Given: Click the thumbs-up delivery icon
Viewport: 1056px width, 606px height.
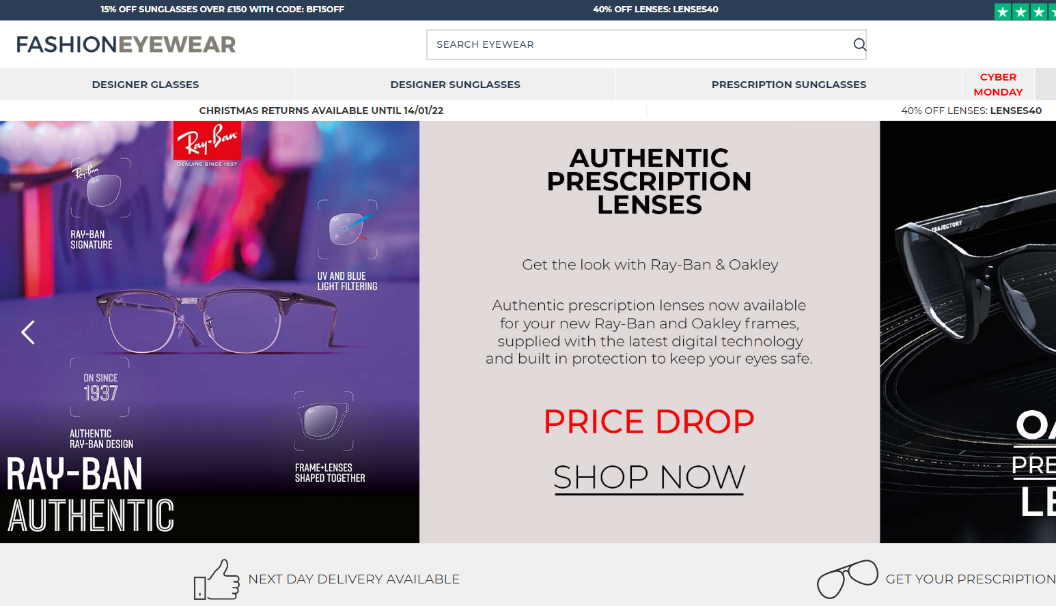Looking at the screenshot, I should click(x=217, y=580).
